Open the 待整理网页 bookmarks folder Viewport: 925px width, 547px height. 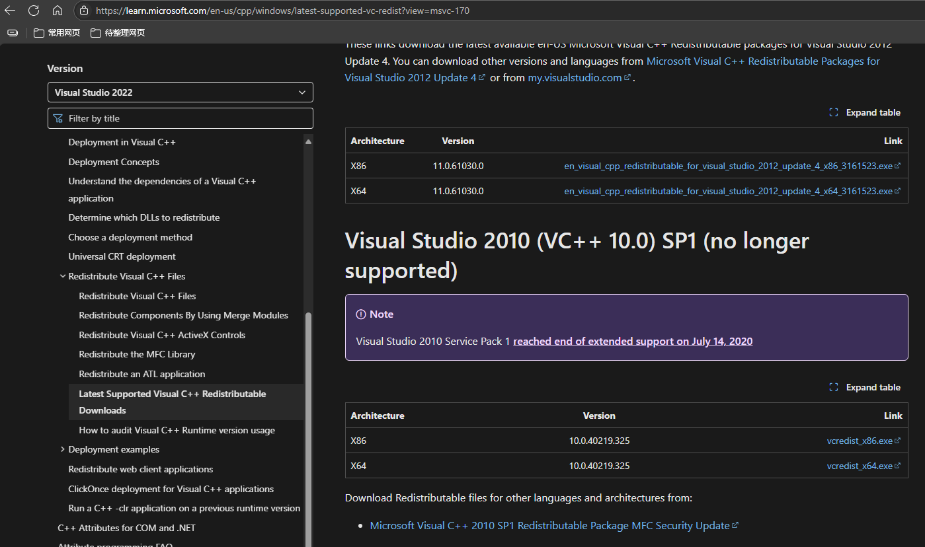[x=118, y=32]
